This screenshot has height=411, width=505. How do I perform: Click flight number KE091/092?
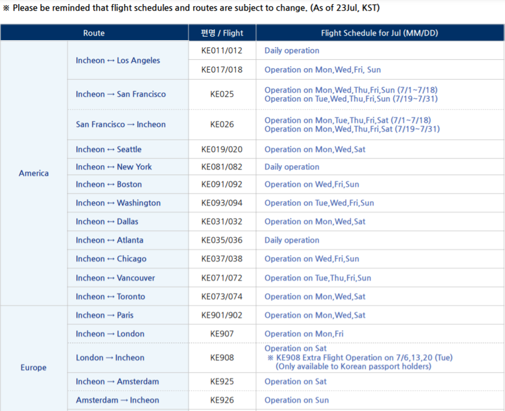tap(222, 184)
